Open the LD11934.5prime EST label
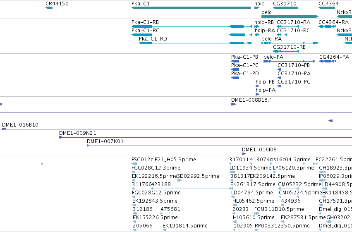The height and width of the screenshot is (232, 352). [250, 168]
